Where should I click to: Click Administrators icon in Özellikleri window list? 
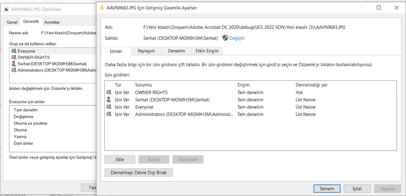[x=14, y=70]
